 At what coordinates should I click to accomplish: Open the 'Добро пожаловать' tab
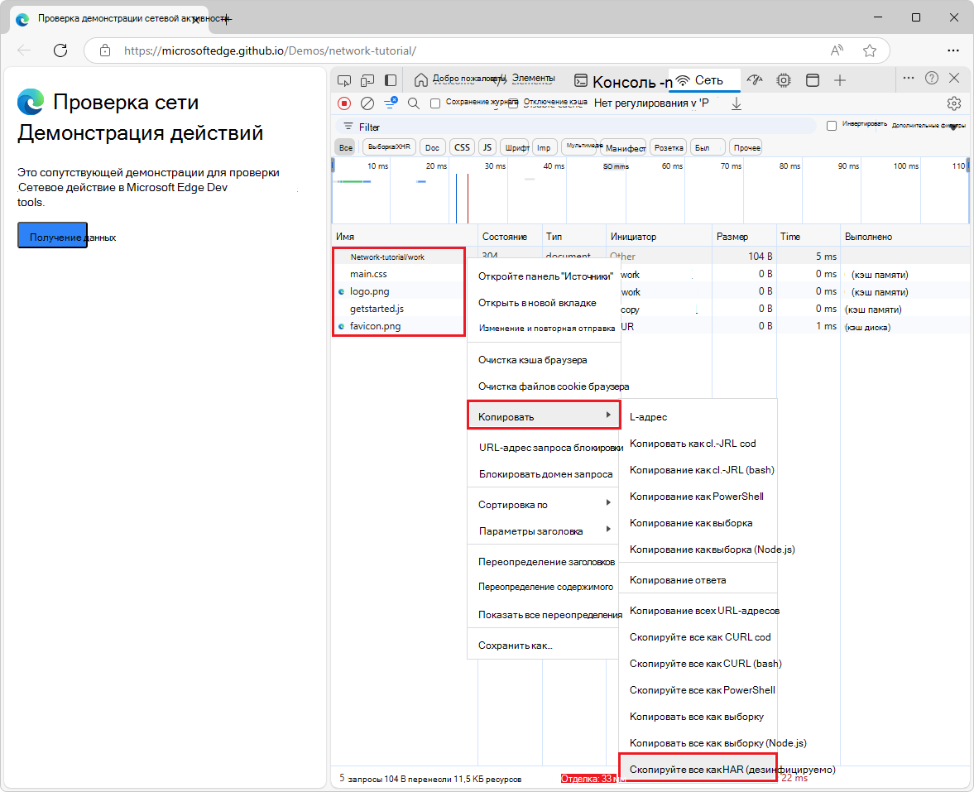click(459, 79)
